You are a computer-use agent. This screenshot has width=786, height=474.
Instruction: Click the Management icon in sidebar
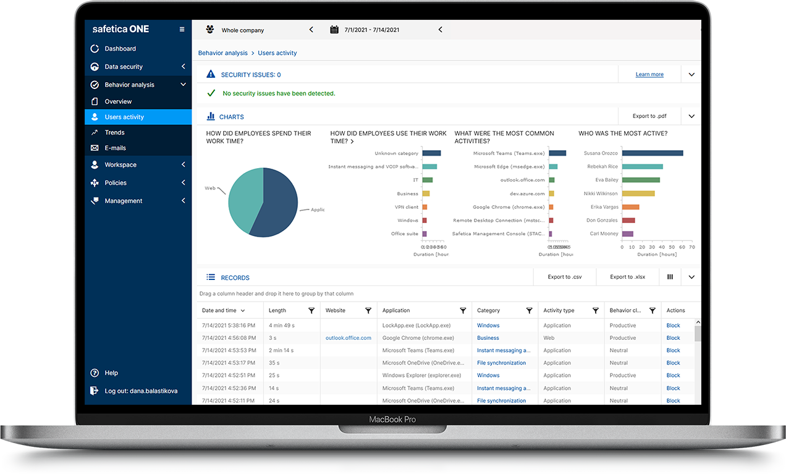[95, 201]
